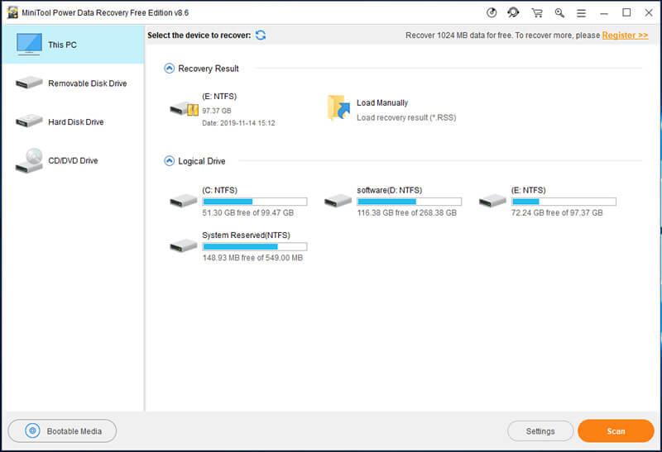The width and height of the screenshot is (662, 452).
Task: Click the Removable Disk Drive icon
Action: pos(29,83)
